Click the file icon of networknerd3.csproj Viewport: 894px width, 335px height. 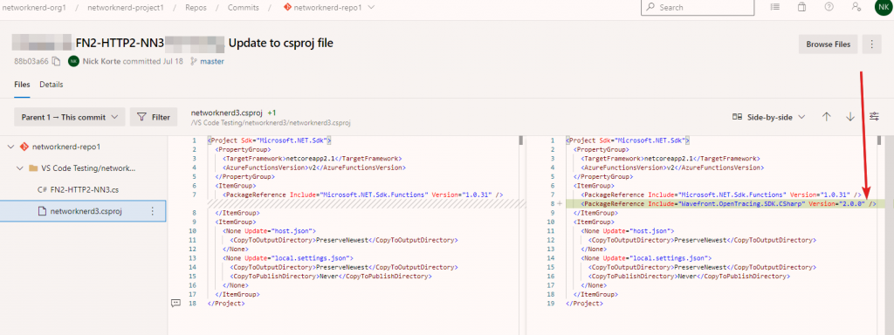point(41,211)
